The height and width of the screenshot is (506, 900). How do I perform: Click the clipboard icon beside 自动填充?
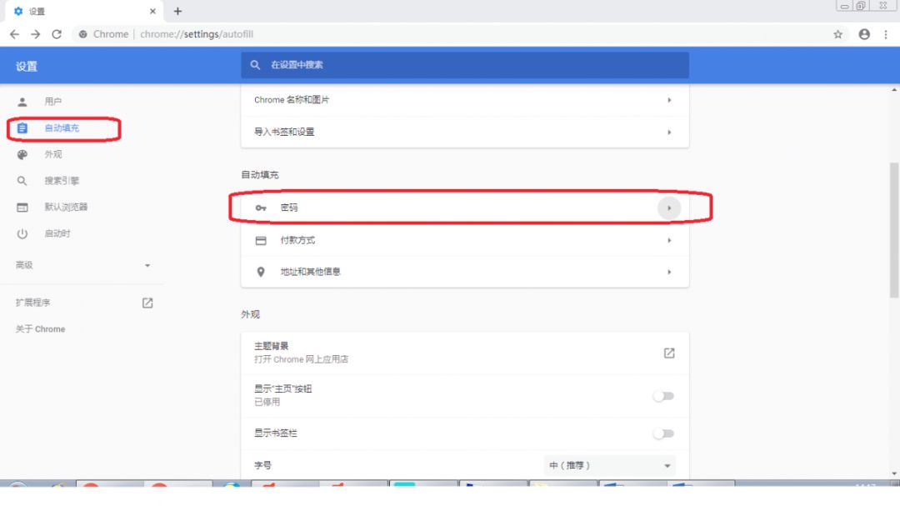click(x=22, y=128)
